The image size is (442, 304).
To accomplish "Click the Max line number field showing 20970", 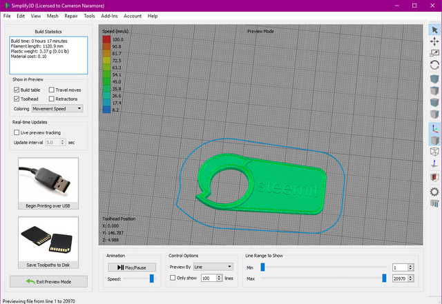I will coord(401,278).
